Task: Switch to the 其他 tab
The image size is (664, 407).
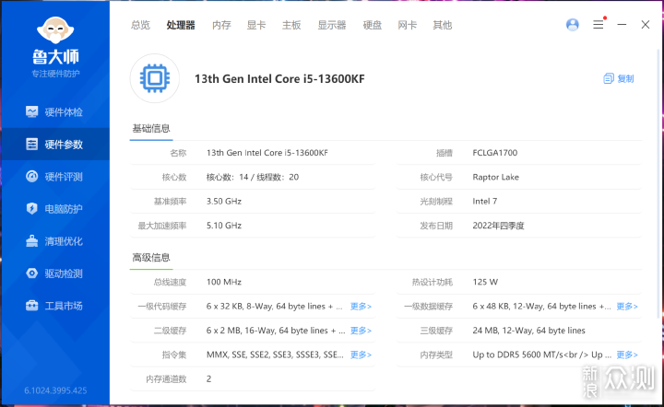Action: (x=442, y=25)
